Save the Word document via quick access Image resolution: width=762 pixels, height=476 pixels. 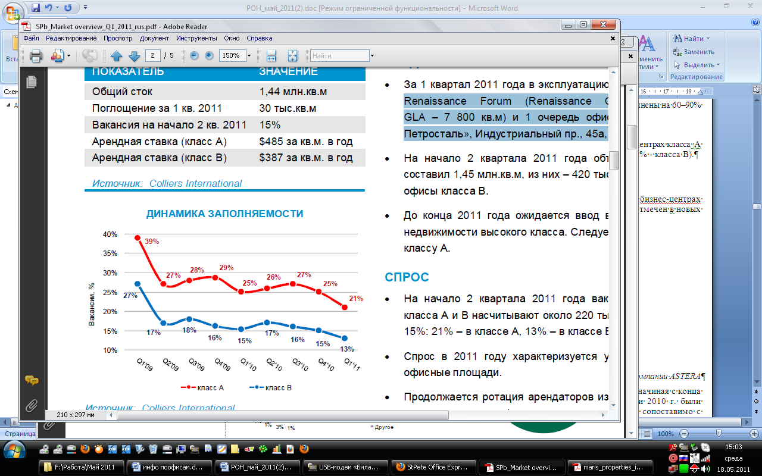coord(36,8)
